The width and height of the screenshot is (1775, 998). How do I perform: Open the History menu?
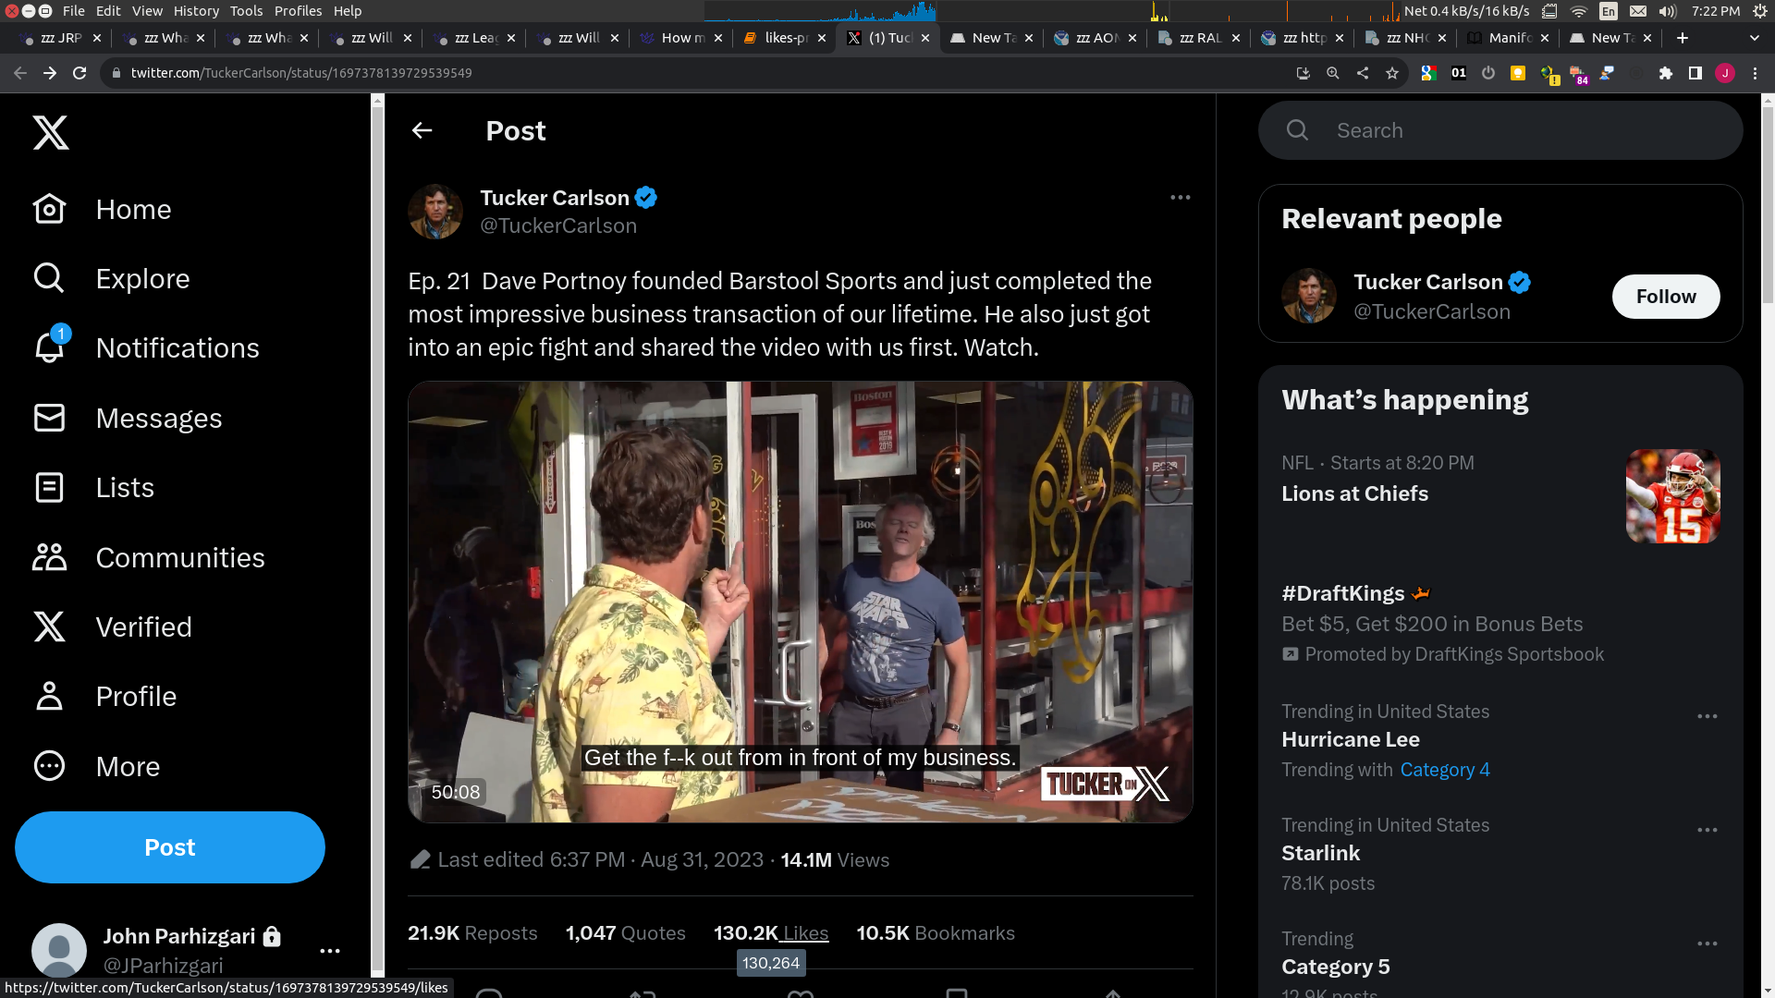[196, 11]
